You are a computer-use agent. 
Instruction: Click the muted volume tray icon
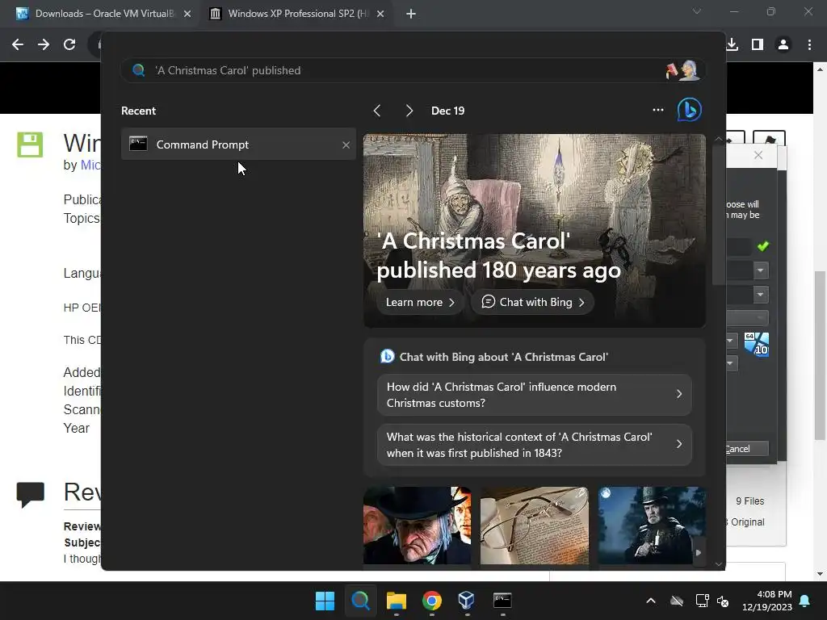723,601
